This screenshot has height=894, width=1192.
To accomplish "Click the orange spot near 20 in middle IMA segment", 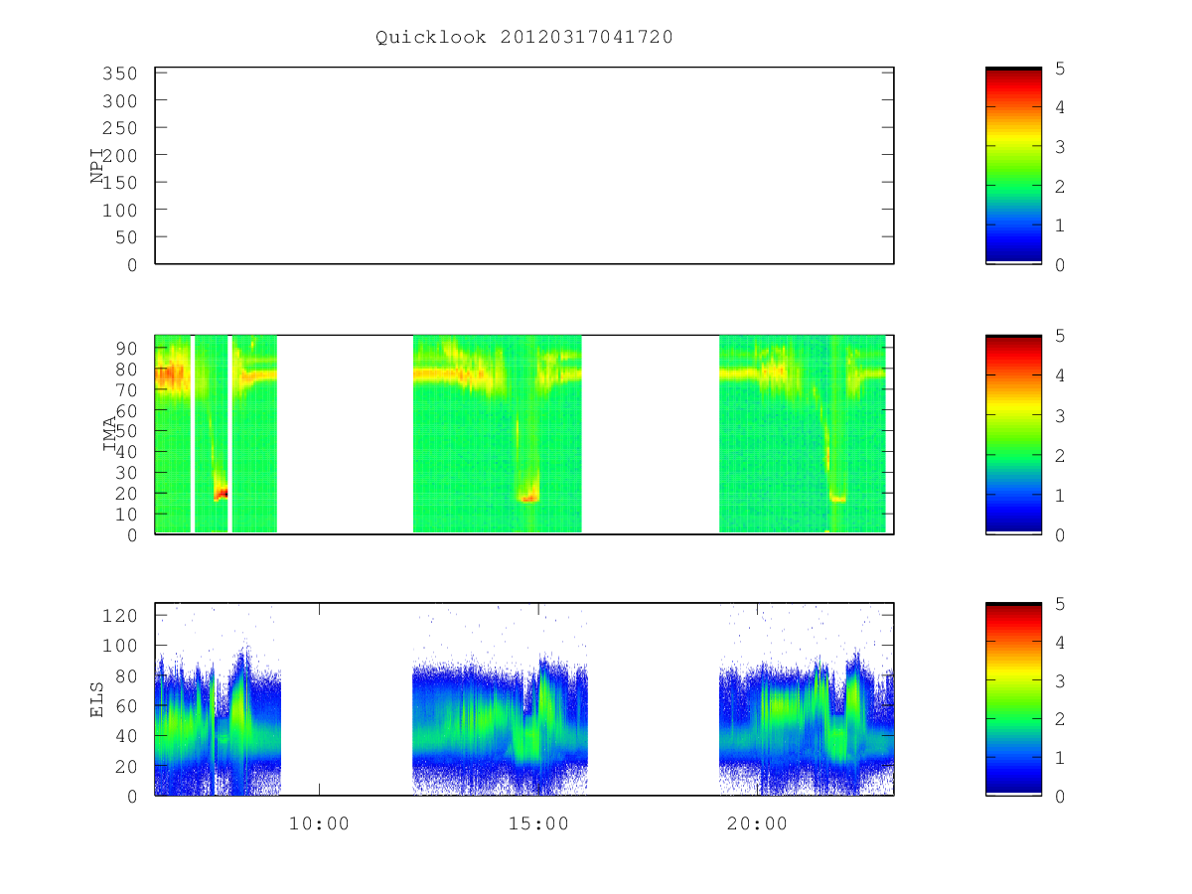I will (x=528, y=497).
